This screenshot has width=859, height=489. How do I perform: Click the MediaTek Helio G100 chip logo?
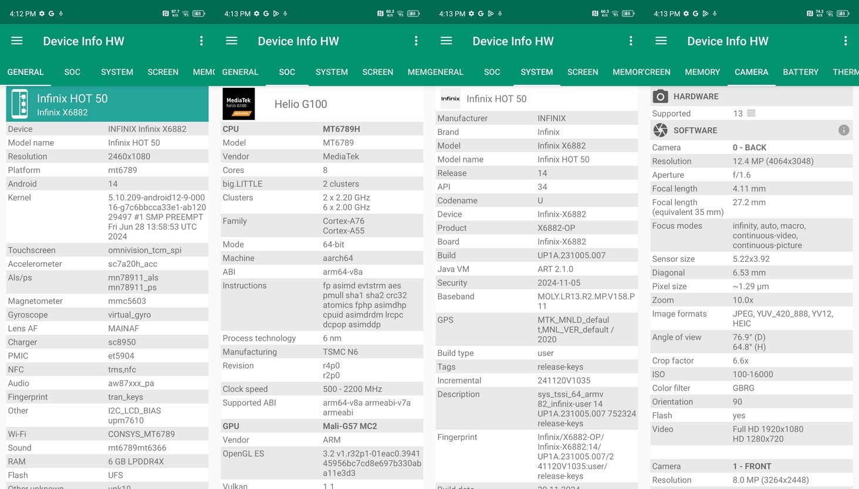click(239, 104)
